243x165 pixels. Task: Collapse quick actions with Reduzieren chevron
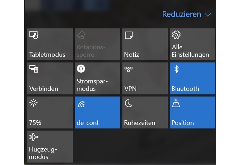point(208,15)
